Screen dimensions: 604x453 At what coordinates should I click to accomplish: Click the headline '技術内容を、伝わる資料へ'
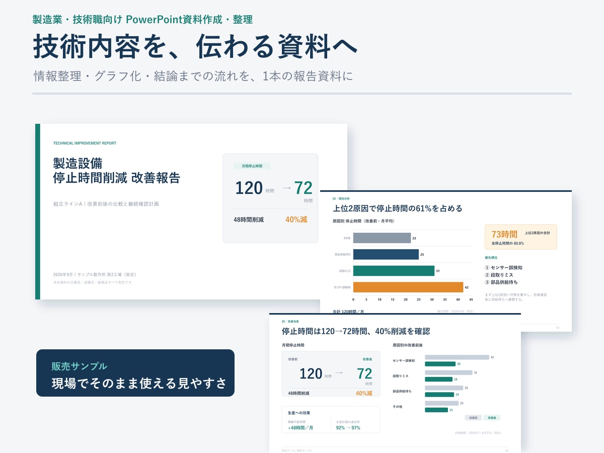pos(195,46)
